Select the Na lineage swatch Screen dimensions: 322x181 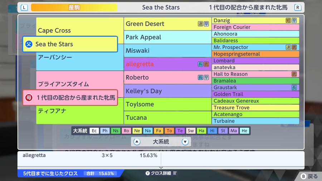(148, 131)
